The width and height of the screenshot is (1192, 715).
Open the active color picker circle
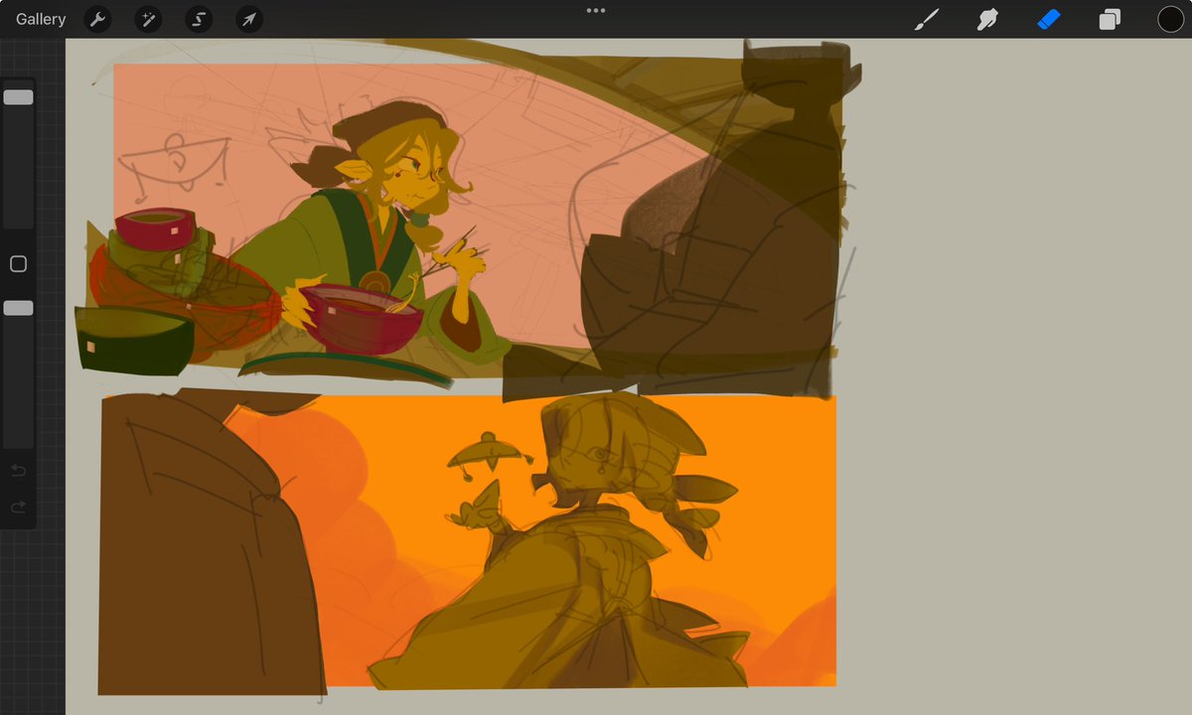tap(1170, 19)
